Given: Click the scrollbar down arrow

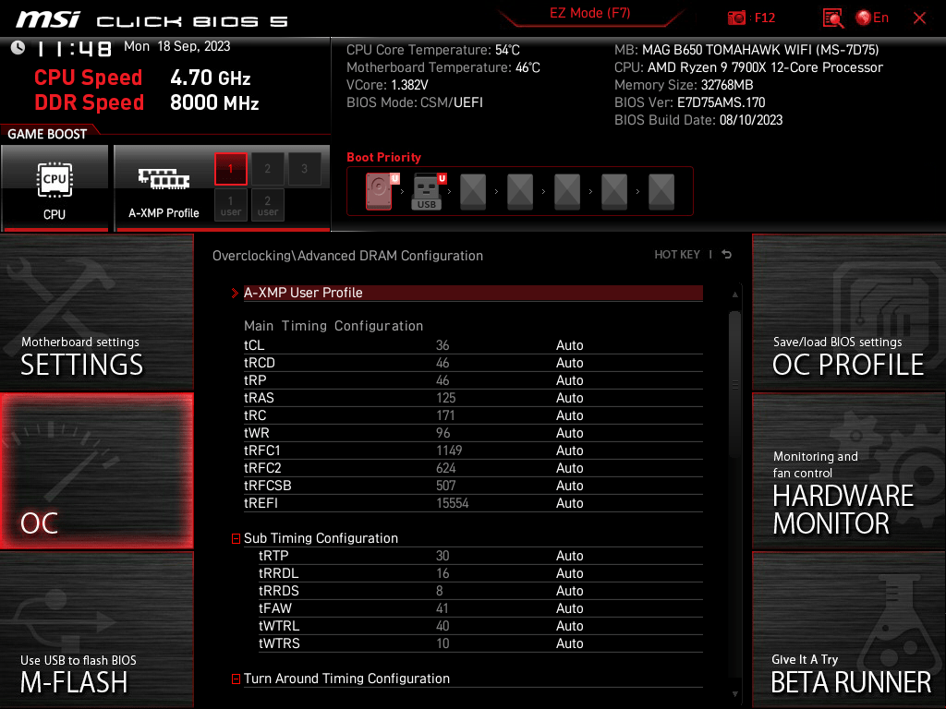Looking at the screenshot, I should pyautogui.click(x=734, y=694).
